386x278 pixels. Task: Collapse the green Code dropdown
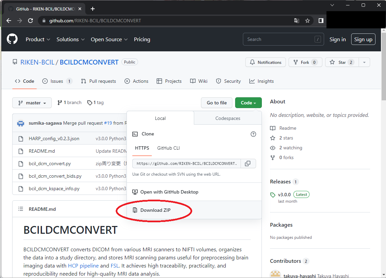(248, 103)
